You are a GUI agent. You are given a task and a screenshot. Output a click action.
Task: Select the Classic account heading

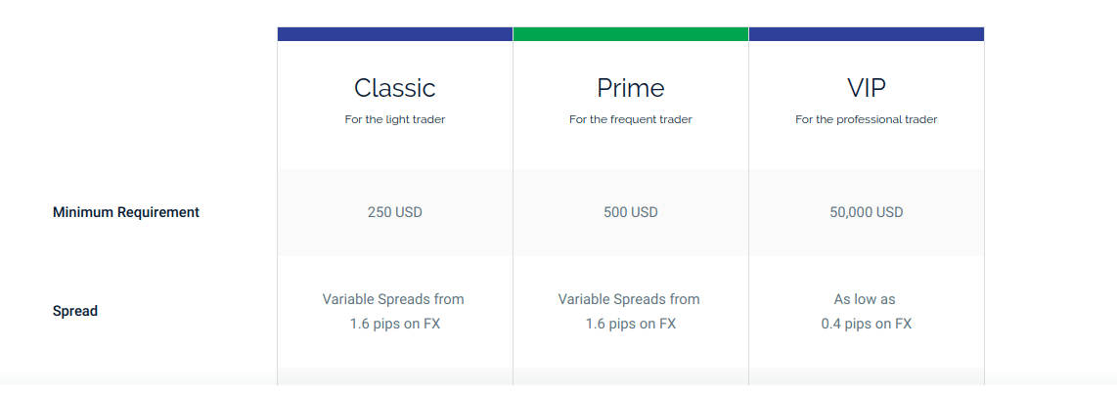(394, 88)
